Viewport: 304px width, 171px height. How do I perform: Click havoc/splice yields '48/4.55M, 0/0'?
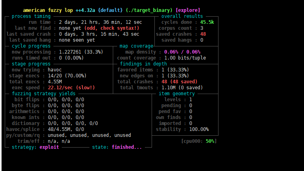coord(66,129)
